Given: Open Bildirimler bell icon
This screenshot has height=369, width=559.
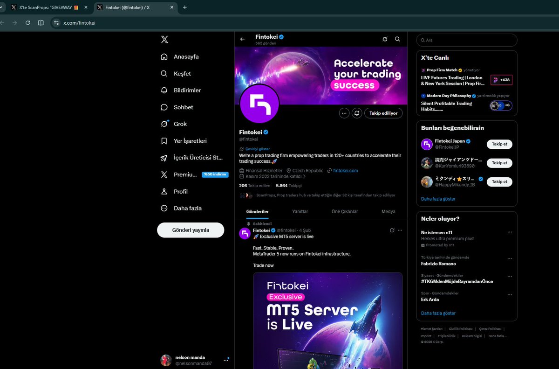Looking at the screenshot, I should point(164,90).
